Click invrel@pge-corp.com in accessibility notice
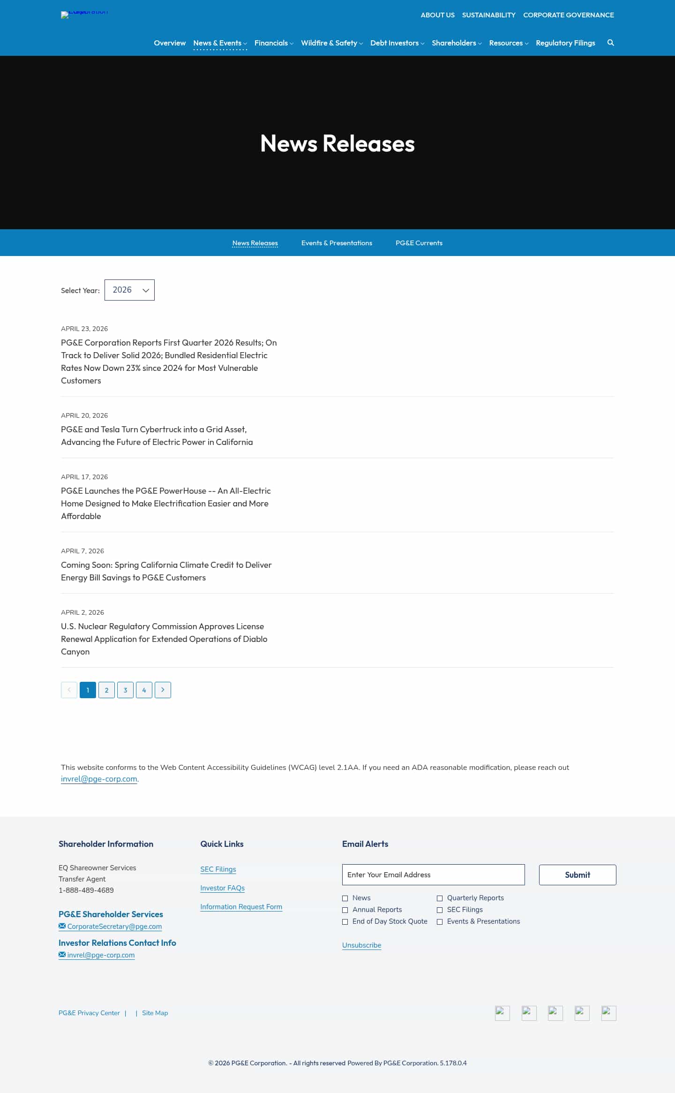 [x=99, y=779]
